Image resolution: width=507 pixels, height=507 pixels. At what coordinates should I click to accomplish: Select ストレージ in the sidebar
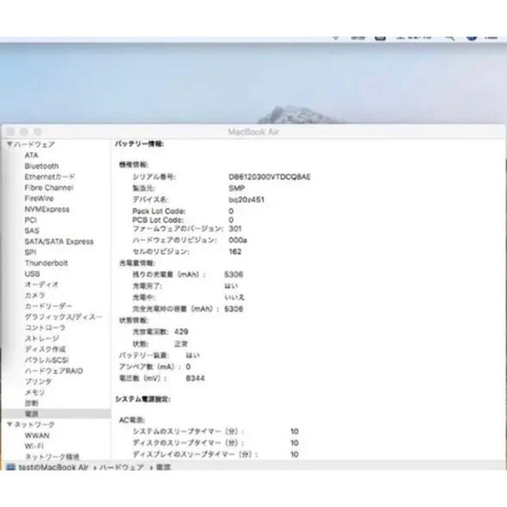coord(42,338)
